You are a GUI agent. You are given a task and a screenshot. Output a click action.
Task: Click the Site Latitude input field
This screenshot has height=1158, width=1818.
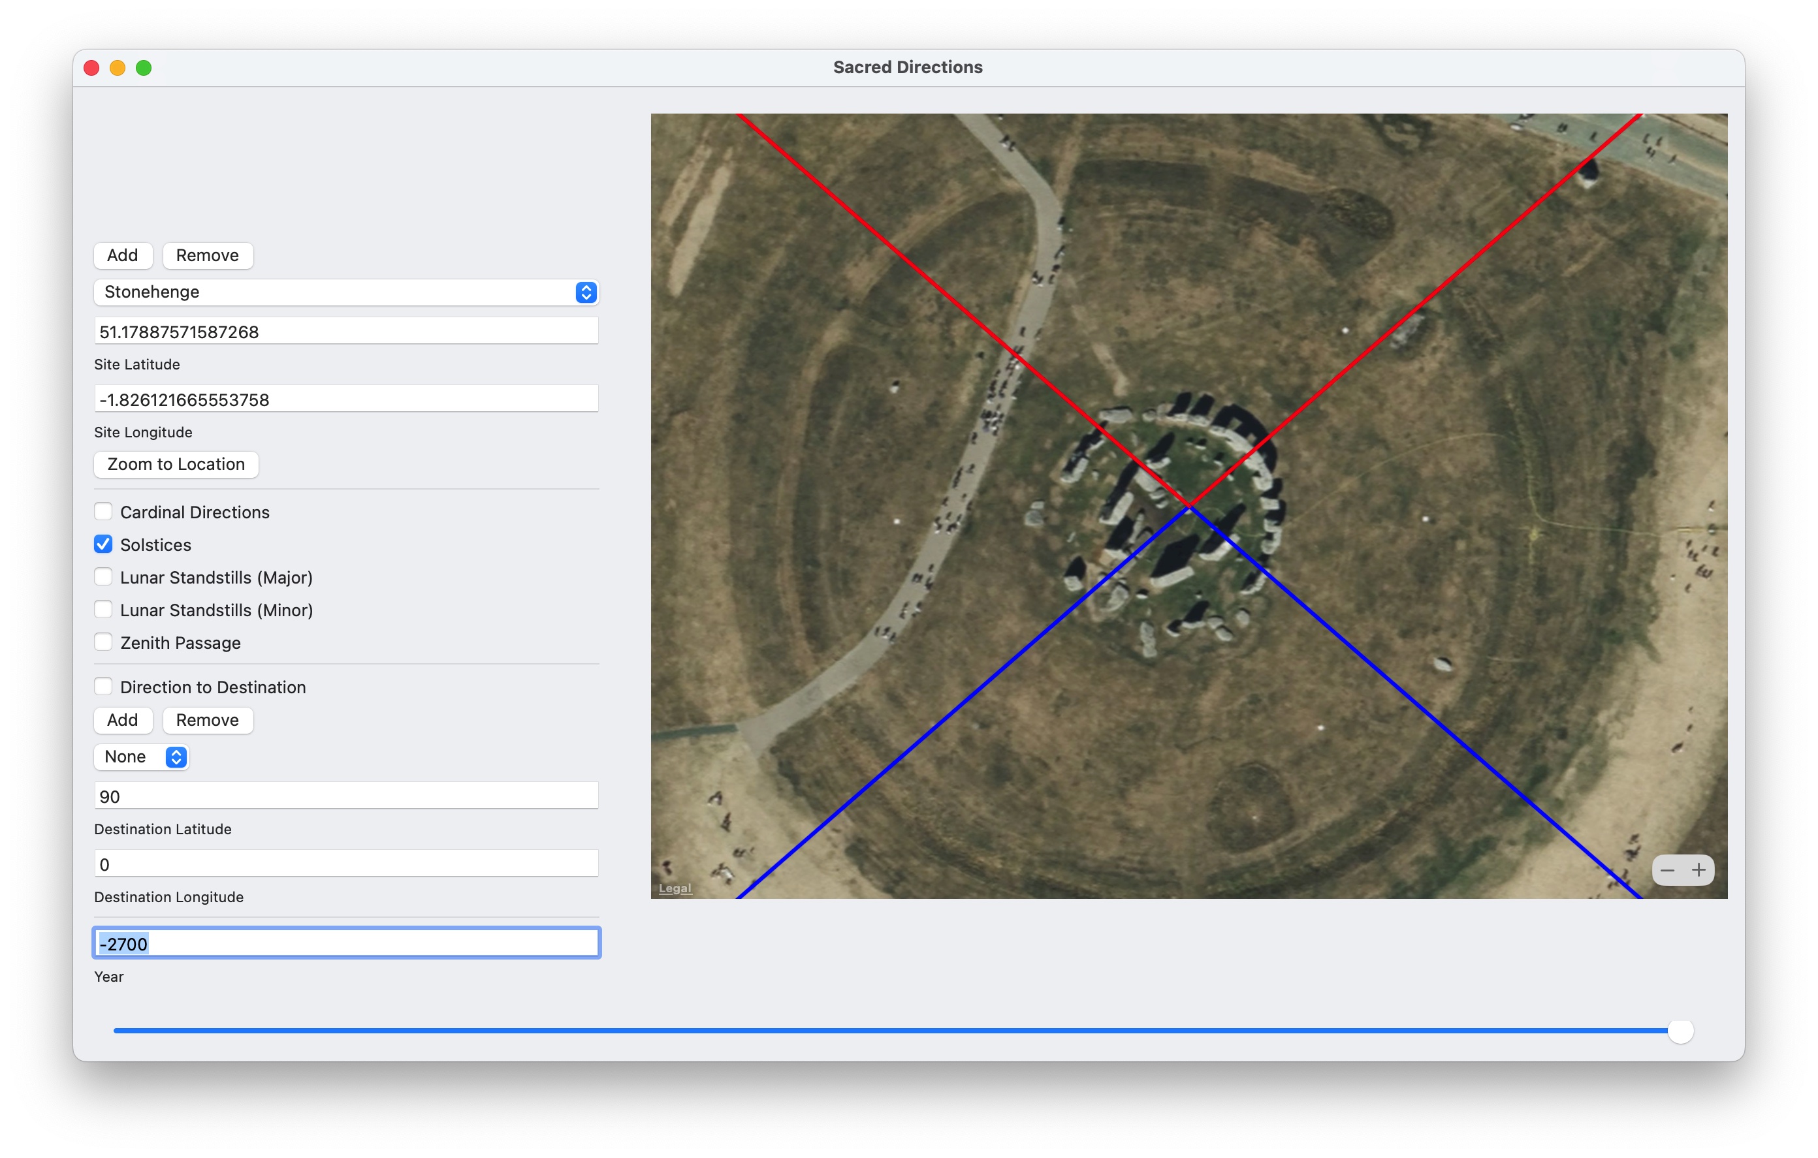coord(346,332)
